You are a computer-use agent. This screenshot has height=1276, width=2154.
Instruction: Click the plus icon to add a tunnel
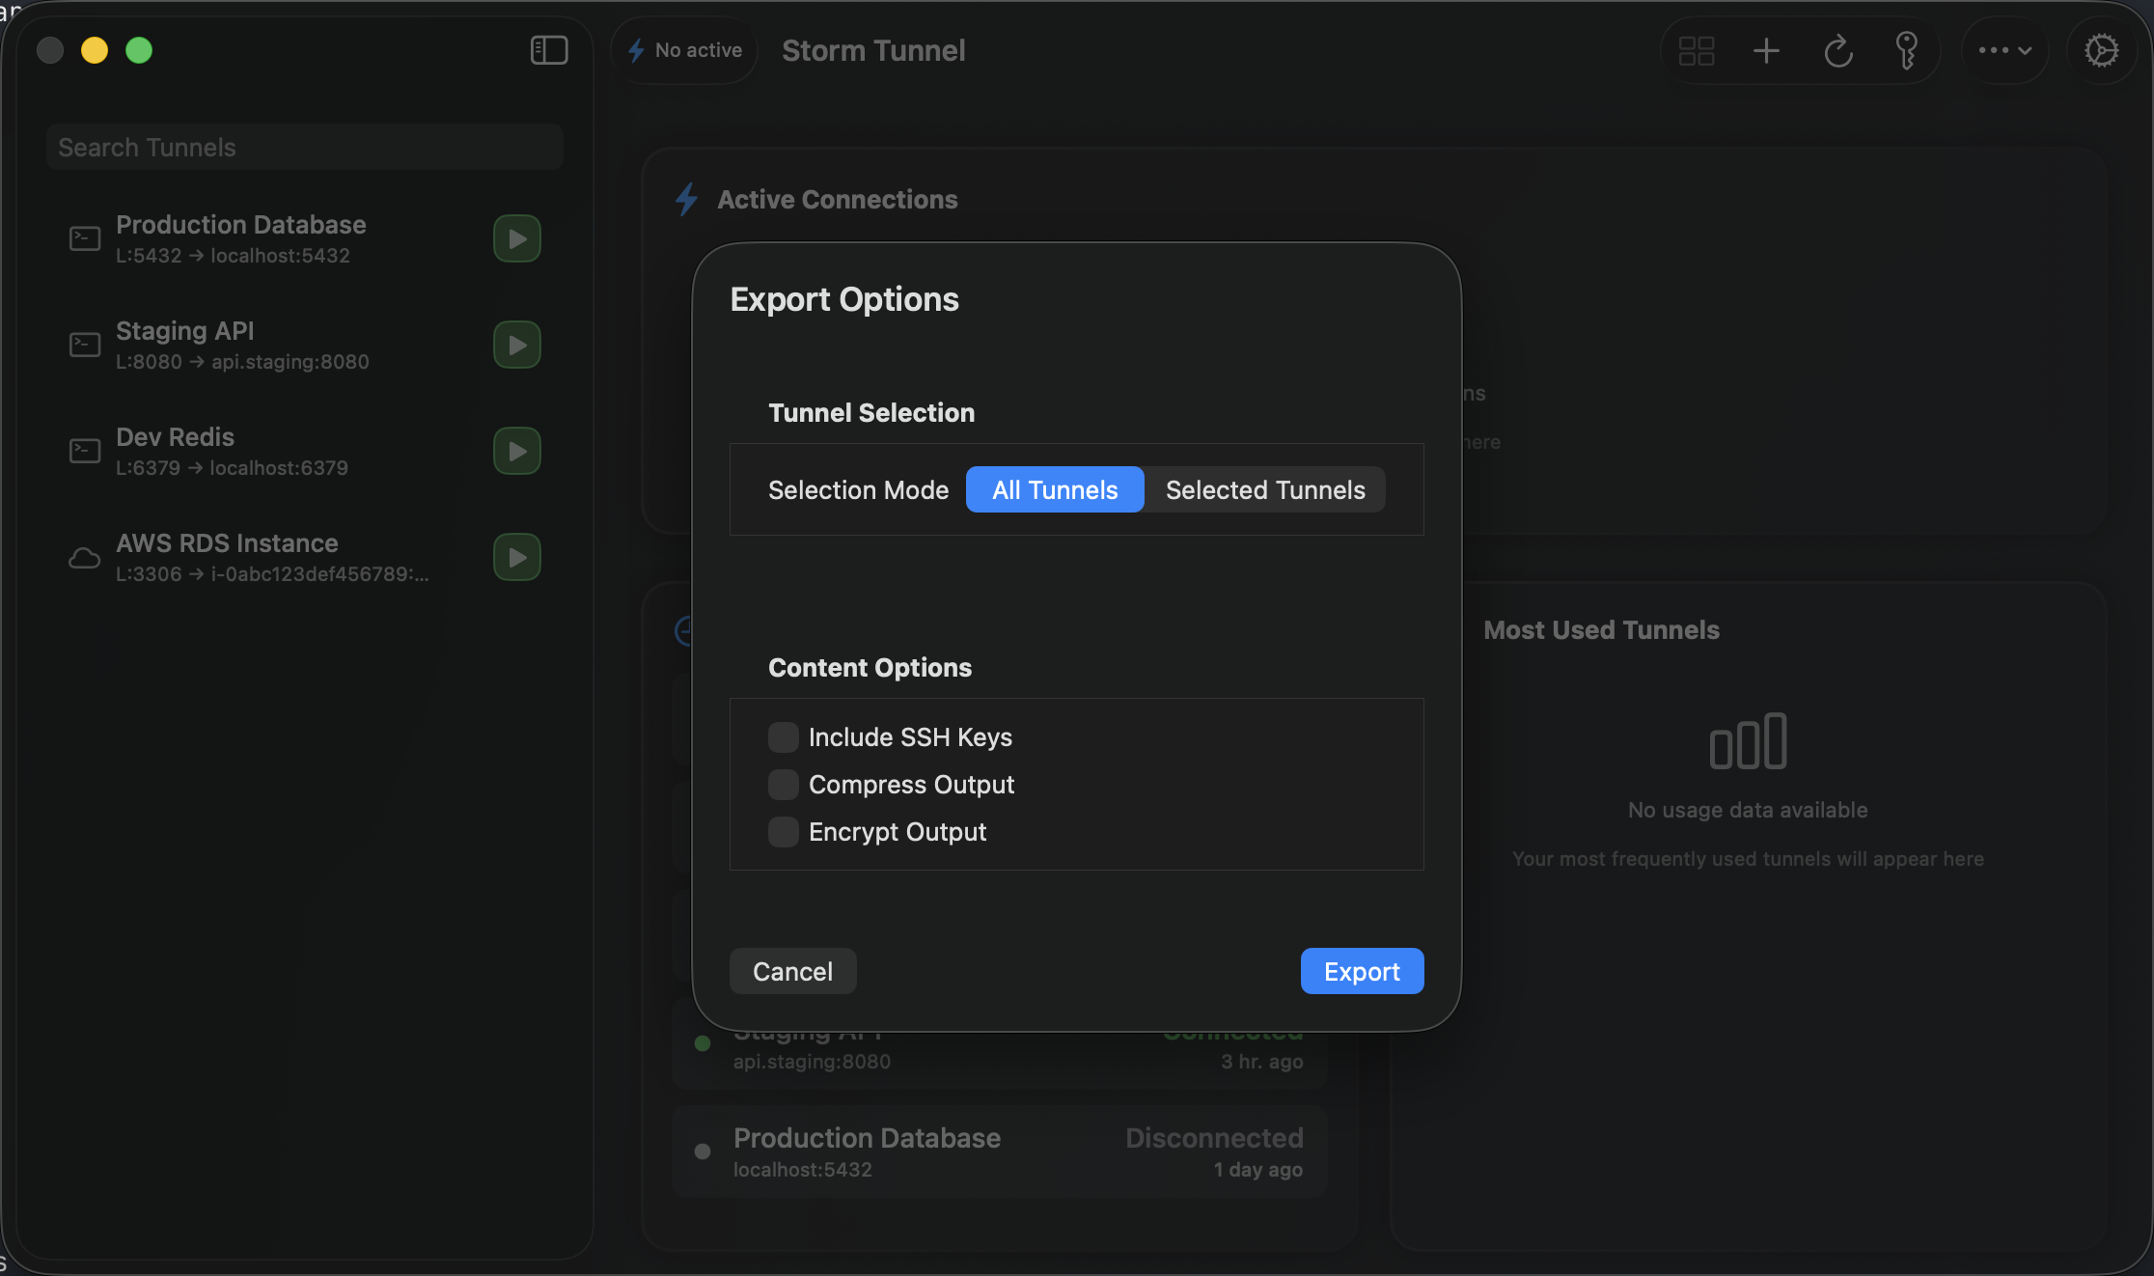1766,50
